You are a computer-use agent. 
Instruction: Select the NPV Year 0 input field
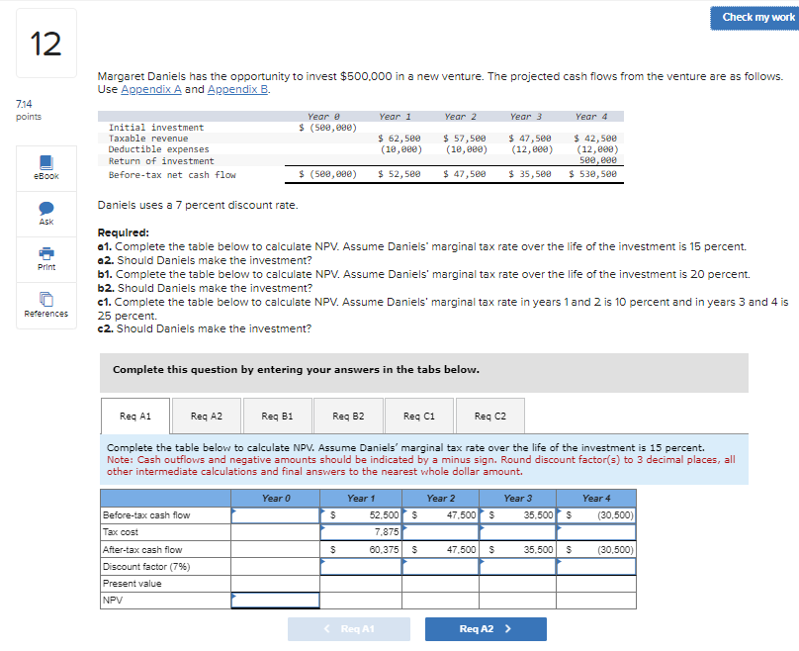(276, 600)
